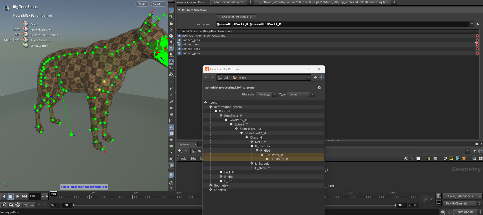Click the brain icon in status bar
This screenshot has width=483, height=215.
443,212
